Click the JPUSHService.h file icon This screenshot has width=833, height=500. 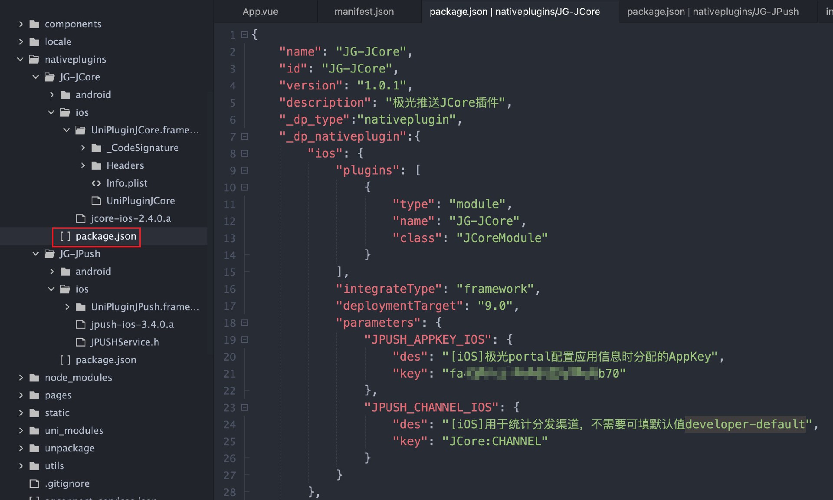click(x=81, y=342)
